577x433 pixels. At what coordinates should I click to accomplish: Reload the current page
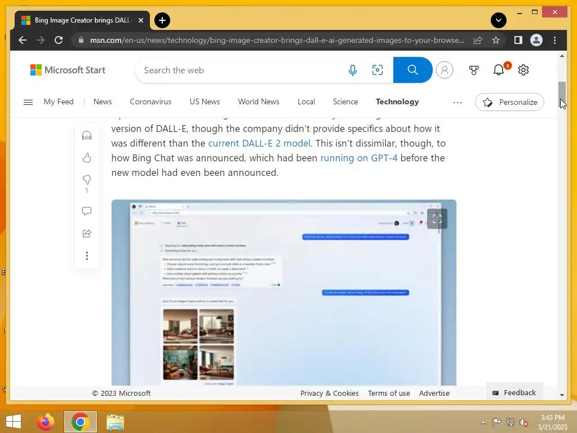(x=59, y=40)
